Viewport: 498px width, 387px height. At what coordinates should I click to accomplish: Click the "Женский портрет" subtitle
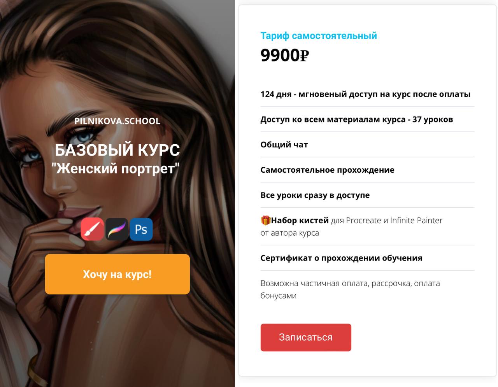[x=116, y=168]
